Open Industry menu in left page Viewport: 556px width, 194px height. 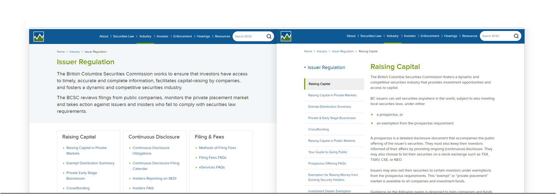tap(145, 36)
